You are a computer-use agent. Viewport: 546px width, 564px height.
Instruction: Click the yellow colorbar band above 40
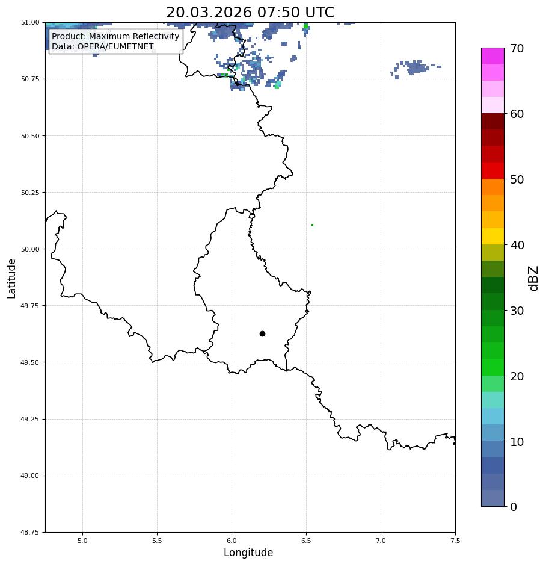pos(493,236)
